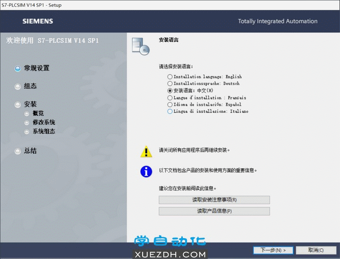
Task: Click the 读取安装注意事项(R) button
Action: point(214,200)
